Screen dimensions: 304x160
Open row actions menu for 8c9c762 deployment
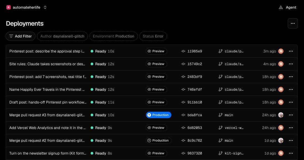pyautogui.click(x=291, y=141)
